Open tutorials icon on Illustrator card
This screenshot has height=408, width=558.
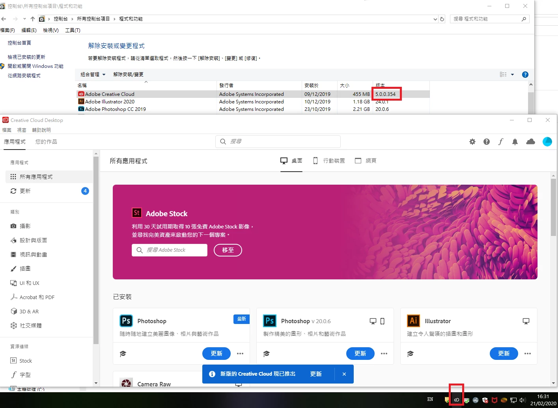411,354
